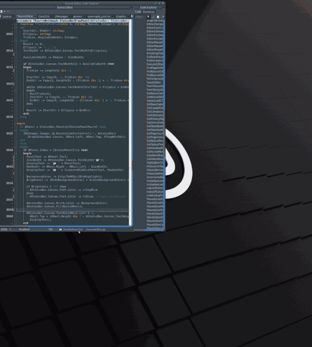
Task: Select EditorKeyDown in Code Explorer
Action: (155, 35)
